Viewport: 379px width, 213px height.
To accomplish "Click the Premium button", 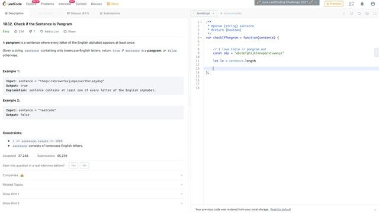I will (334, 4).
